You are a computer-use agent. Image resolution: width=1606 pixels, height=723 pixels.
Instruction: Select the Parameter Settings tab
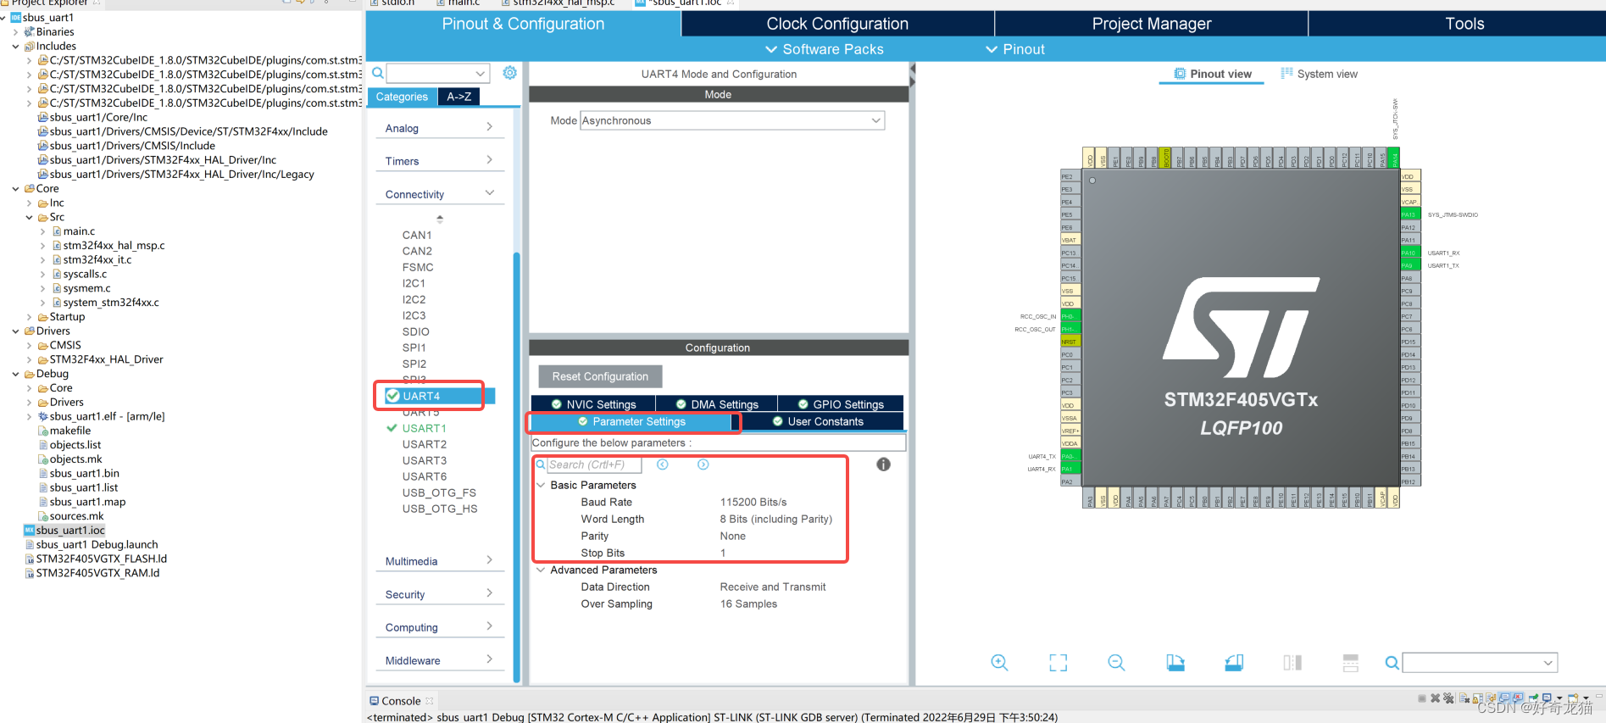(631, 421)
